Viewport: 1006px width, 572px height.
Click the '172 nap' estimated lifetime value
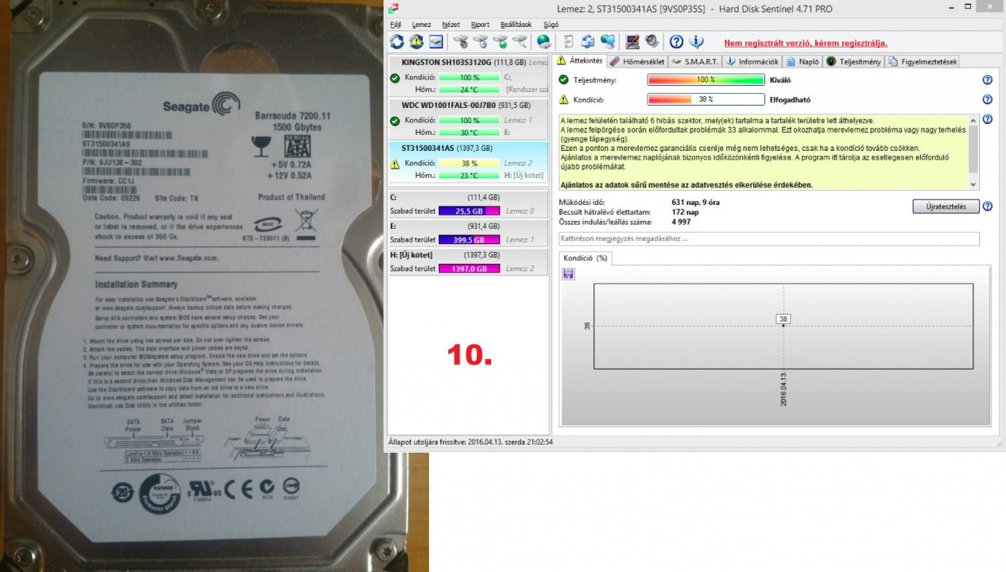(686, 212)
